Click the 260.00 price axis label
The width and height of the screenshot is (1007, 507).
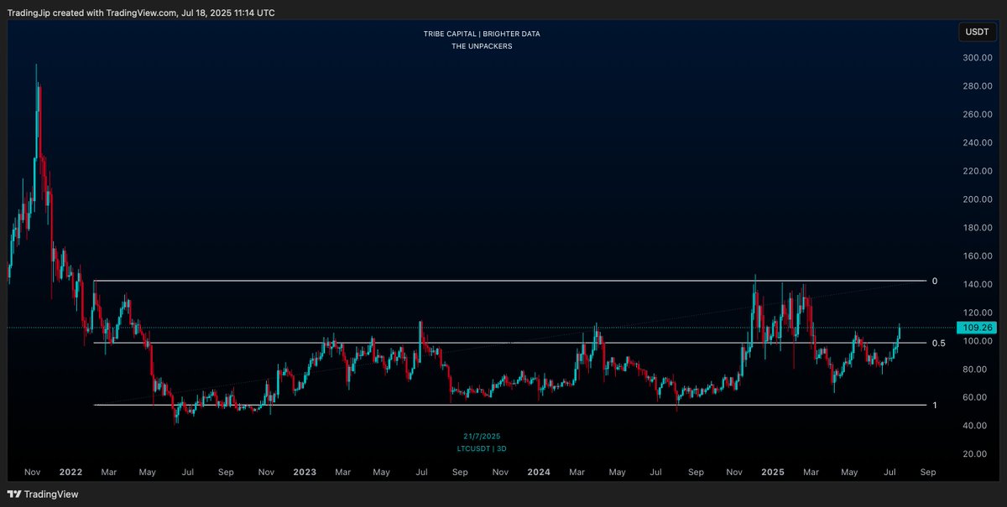(x=978, y=115)
